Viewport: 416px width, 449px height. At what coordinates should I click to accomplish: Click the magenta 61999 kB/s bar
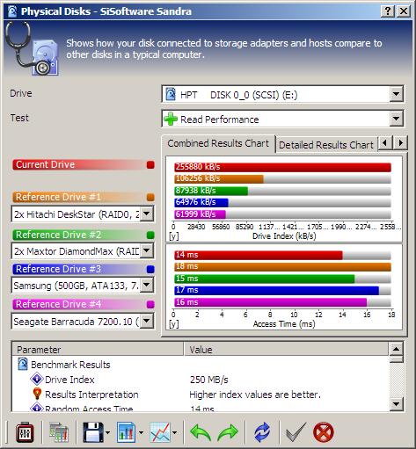point(200,214)
